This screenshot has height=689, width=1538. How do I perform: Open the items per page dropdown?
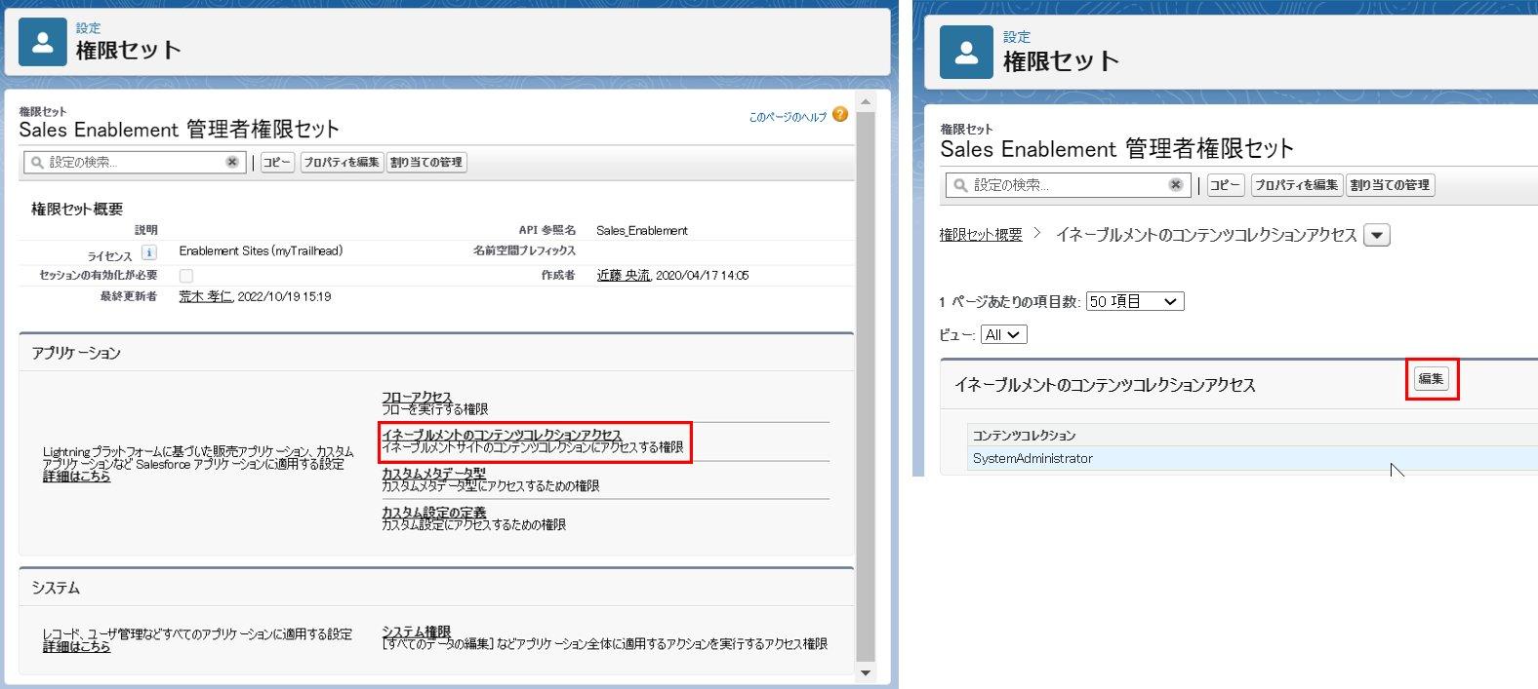pos(1135,301)
